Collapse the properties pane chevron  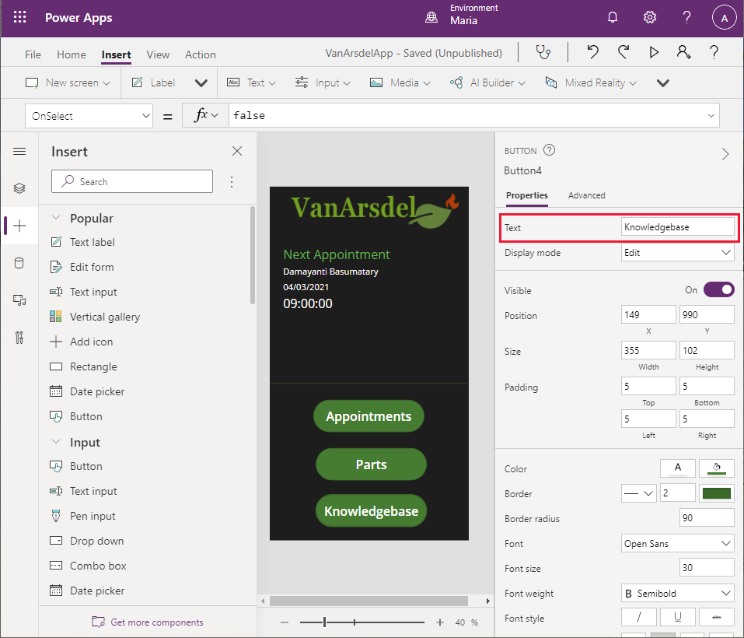click(x=725, y=154)
